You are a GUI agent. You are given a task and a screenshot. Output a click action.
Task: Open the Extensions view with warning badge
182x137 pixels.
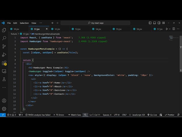(x=4, y=63)
